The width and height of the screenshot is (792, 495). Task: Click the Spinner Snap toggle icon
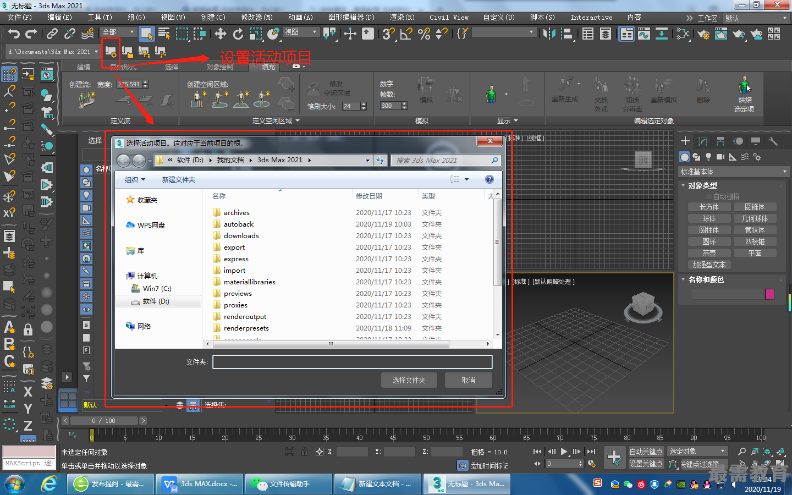[x=441, y=34]
